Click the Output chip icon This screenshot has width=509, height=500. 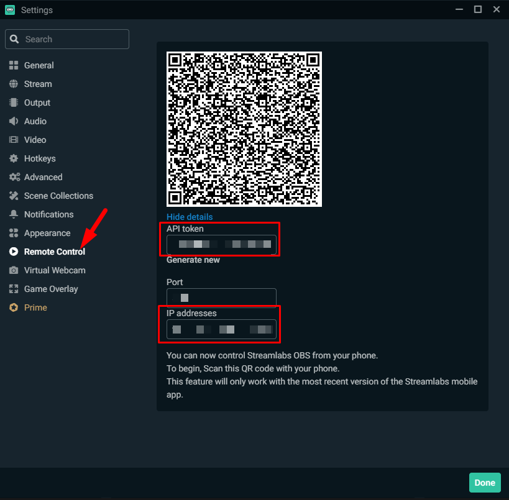[14, 102]
